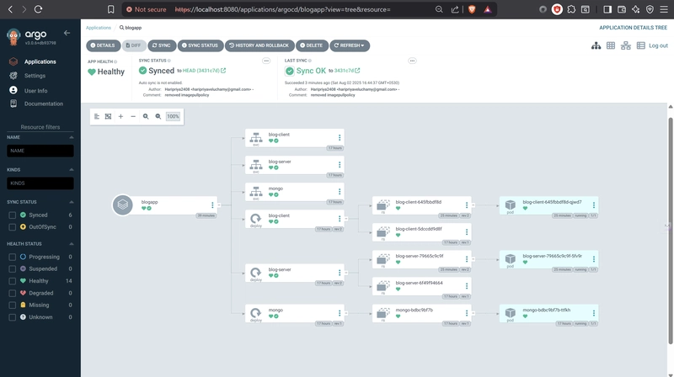This screenshot has height=377, width=674.
Task: Switch to the pods view icon
Action: pos(611,45)
